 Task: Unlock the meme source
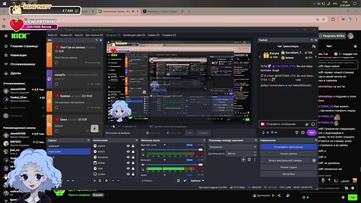coord(133,146)
